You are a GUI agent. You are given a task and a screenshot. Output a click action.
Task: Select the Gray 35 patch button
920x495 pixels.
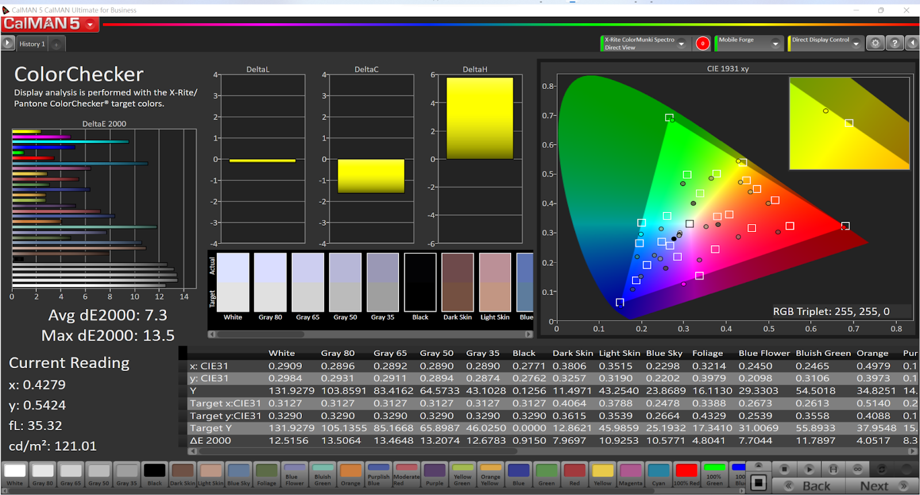(x=126, y=474)
